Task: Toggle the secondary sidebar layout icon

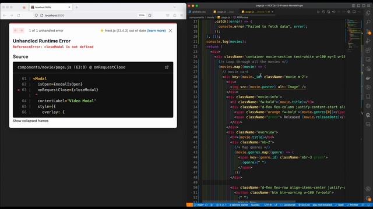Action: (364, 6)
